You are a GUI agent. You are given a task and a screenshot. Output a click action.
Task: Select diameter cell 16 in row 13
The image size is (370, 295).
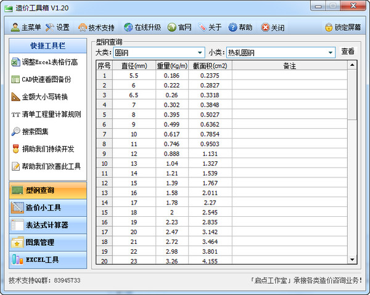pyautogui.click(x=134, y=193)
